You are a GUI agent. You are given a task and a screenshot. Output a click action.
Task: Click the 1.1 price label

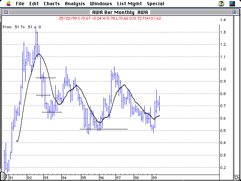pyautogui.click(x=223, y=57)
